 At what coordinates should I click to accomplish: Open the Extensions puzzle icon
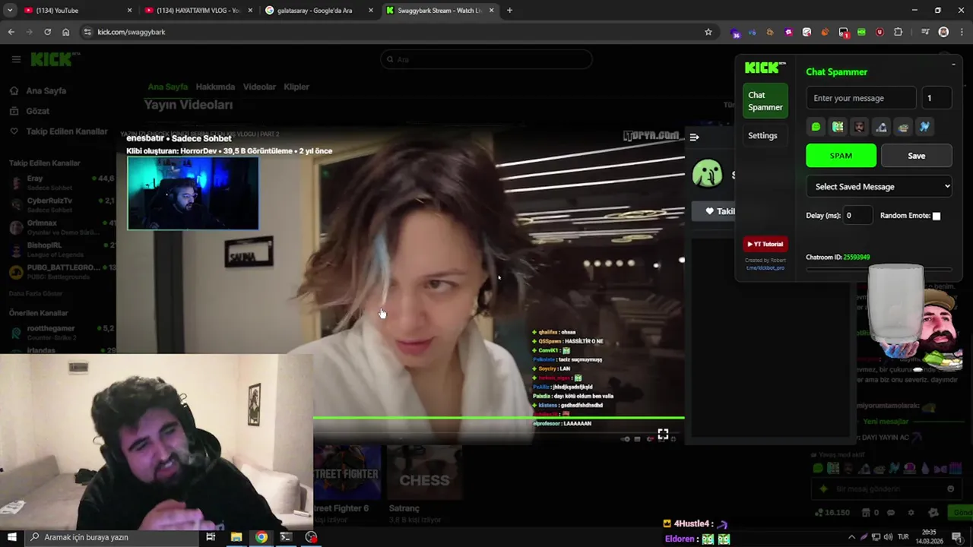click(x=898, y=32)
